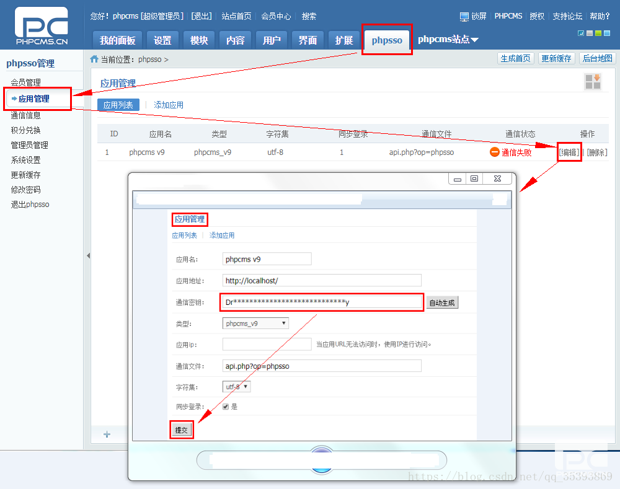620x489 pixels.
Task: Click [删除] for phpcms v9 app
Action: 597,152
